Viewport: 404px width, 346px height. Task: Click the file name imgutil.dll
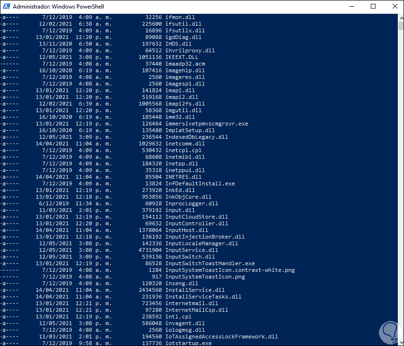183,110
